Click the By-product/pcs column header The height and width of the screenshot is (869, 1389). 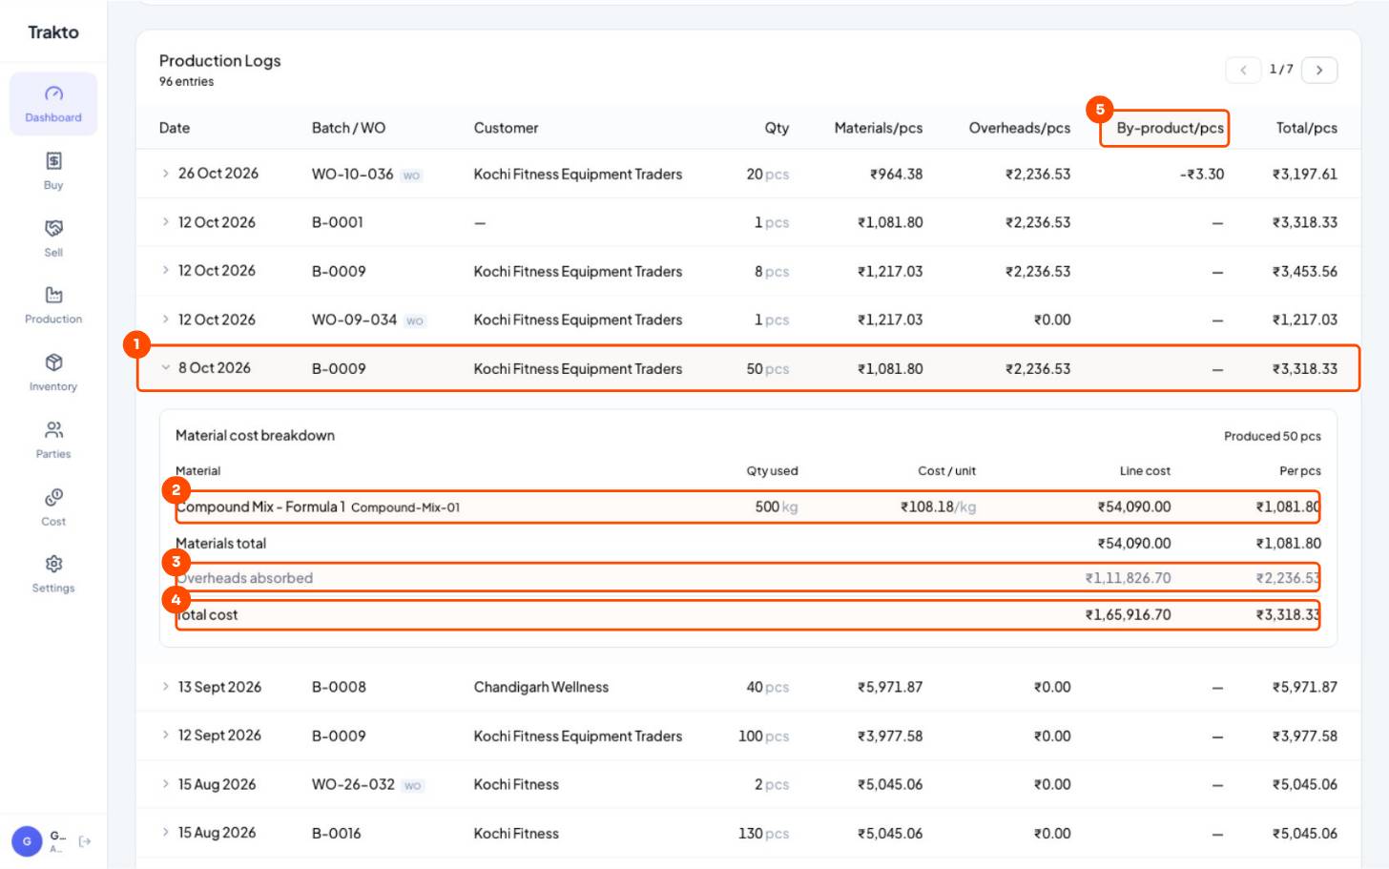tap(1170, 128)
